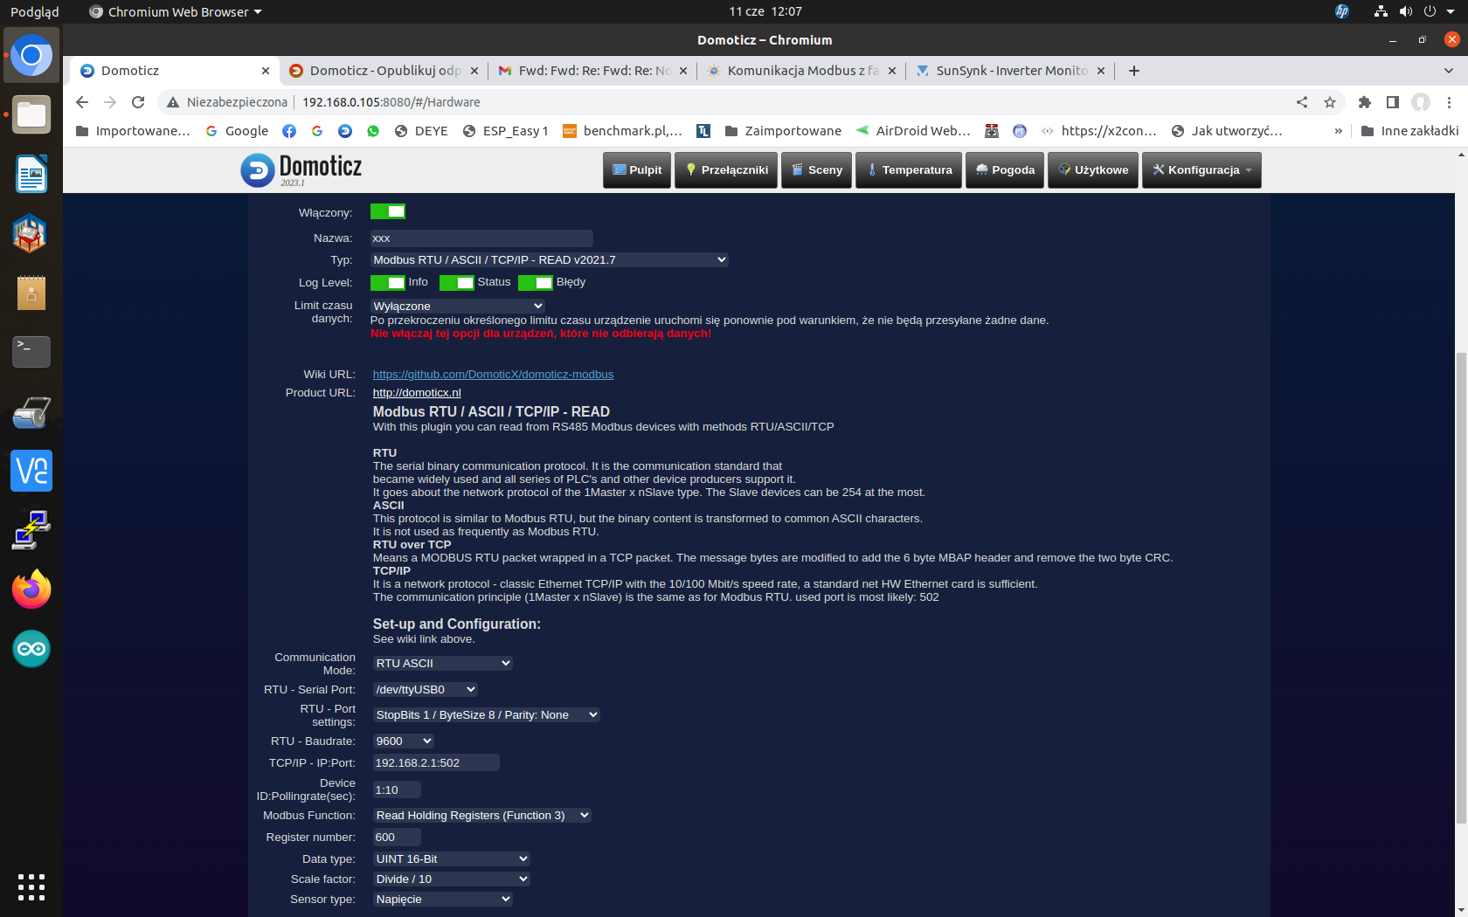Open the ESP_Easy 1 bookmark

click(x=505, y=131)
